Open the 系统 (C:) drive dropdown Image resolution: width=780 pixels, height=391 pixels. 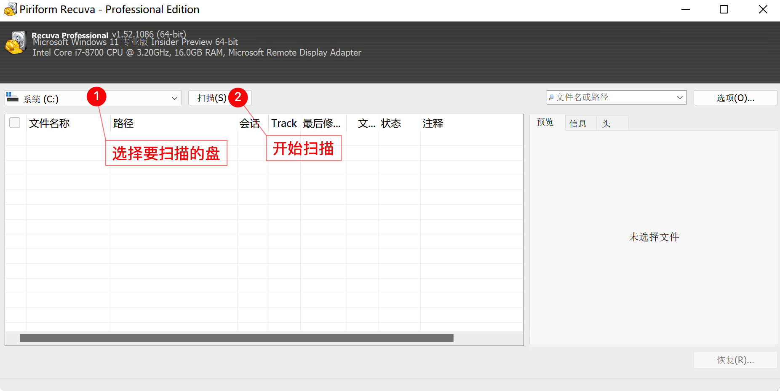tap(93, 98)
